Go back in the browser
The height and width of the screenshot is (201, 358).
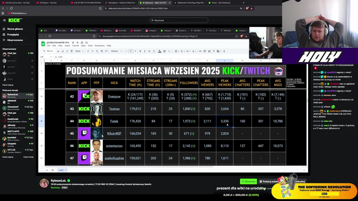tap(3, 8)
